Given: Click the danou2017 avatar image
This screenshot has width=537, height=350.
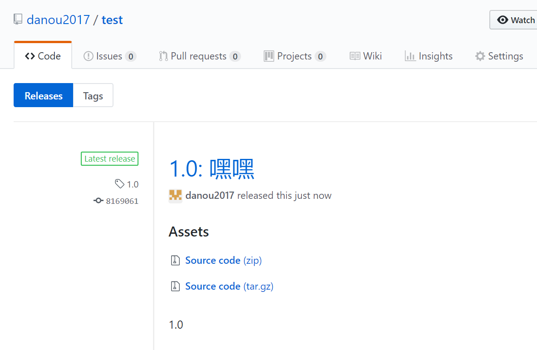Looking at the screenshot, I should [175, 196].
